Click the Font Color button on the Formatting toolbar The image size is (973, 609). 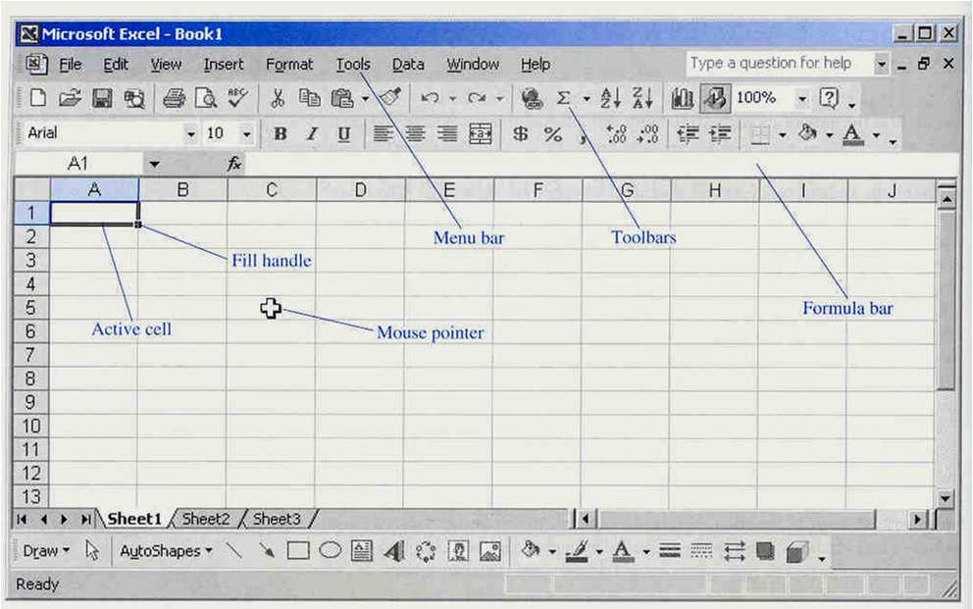pos(852,134)
